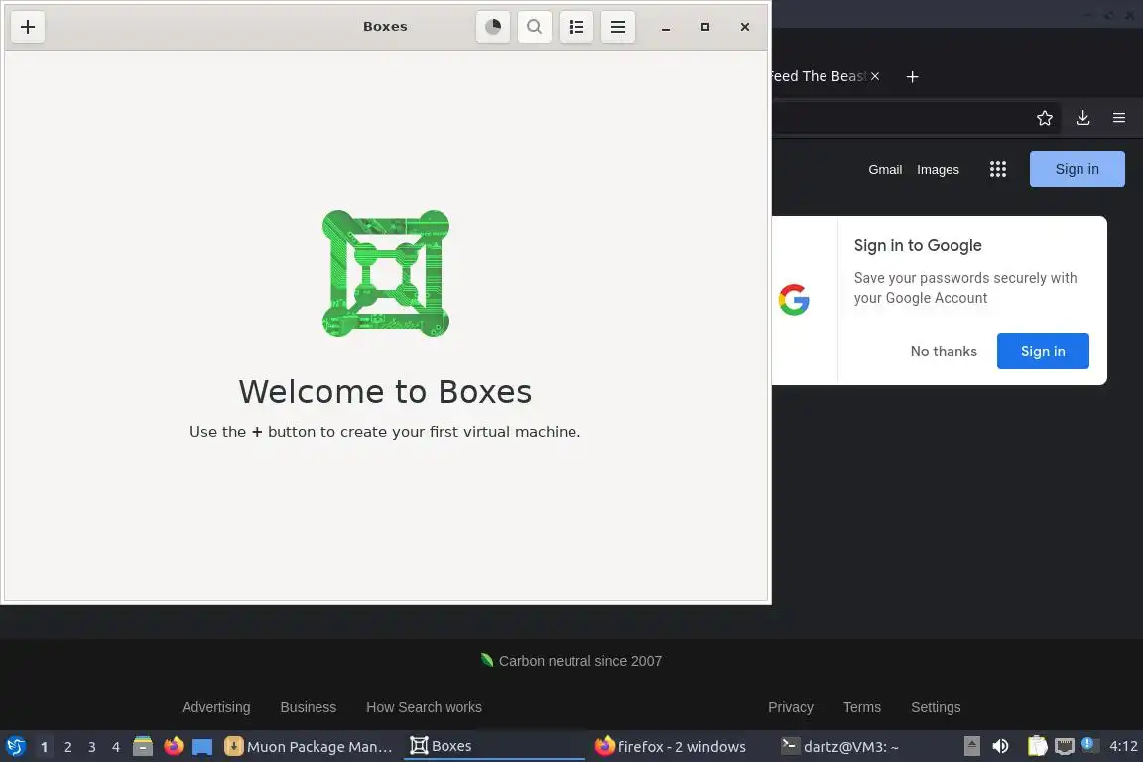Open the Business footer link
1143x762 pixels.
pos(309,707)
